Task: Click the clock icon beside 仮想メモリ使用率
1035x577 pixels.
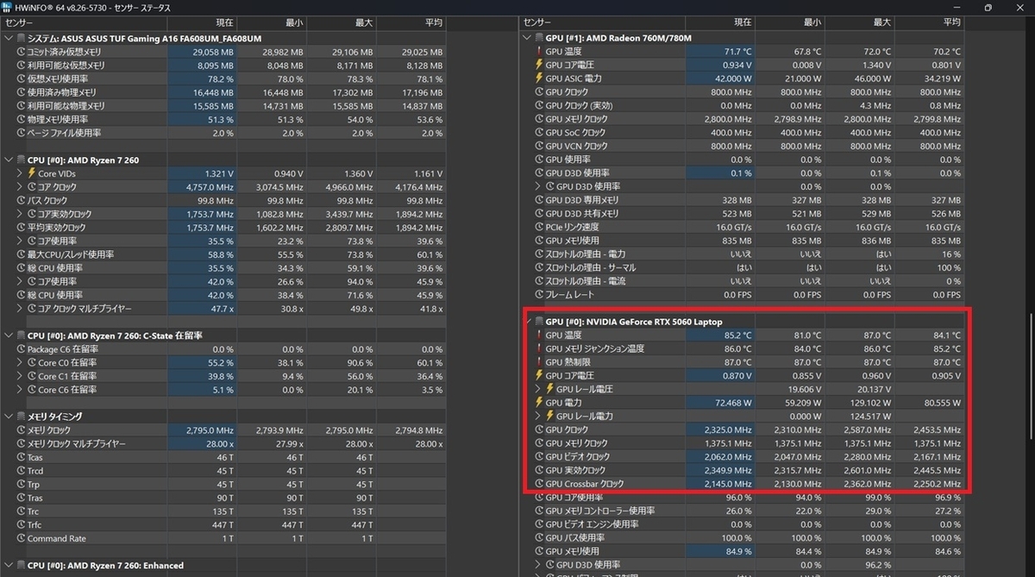Action: click(20, 78)
